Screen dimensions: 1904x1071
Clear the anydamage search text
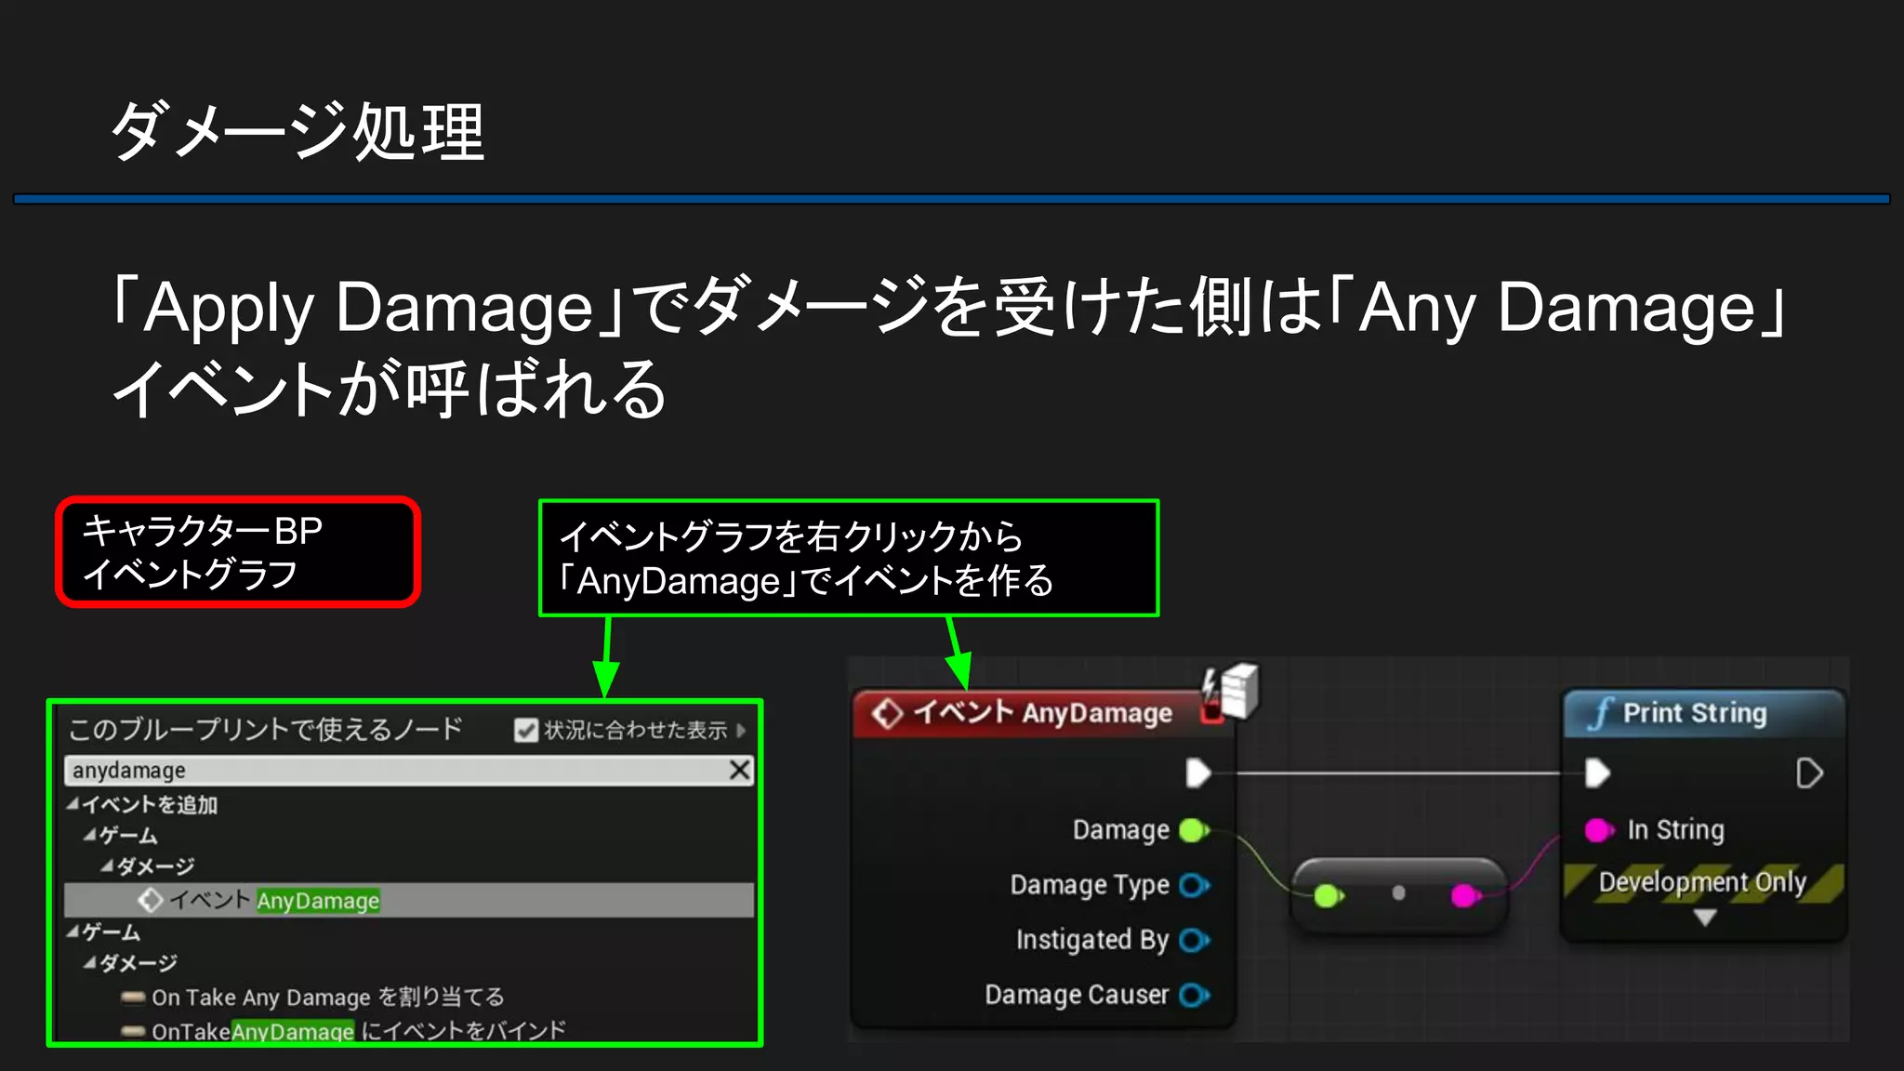[740, 771]
